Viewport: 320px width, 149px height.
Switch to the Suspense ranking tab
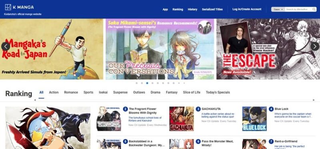tap(120, 92)
